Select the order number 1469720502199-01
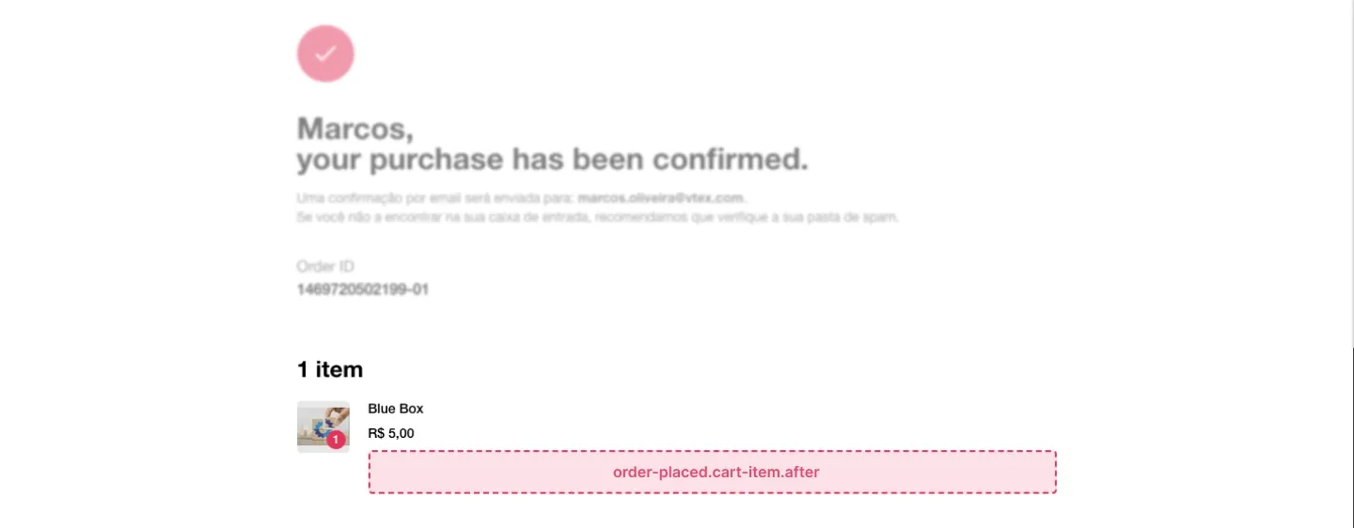The image size is (1354, 528). [363, 289]
